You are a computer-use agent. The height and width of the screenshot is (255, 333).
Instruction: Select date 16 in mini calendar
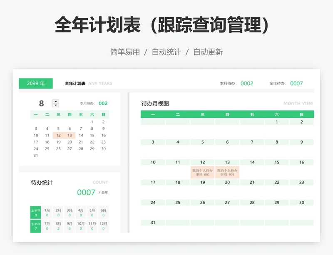click(103, 135)
